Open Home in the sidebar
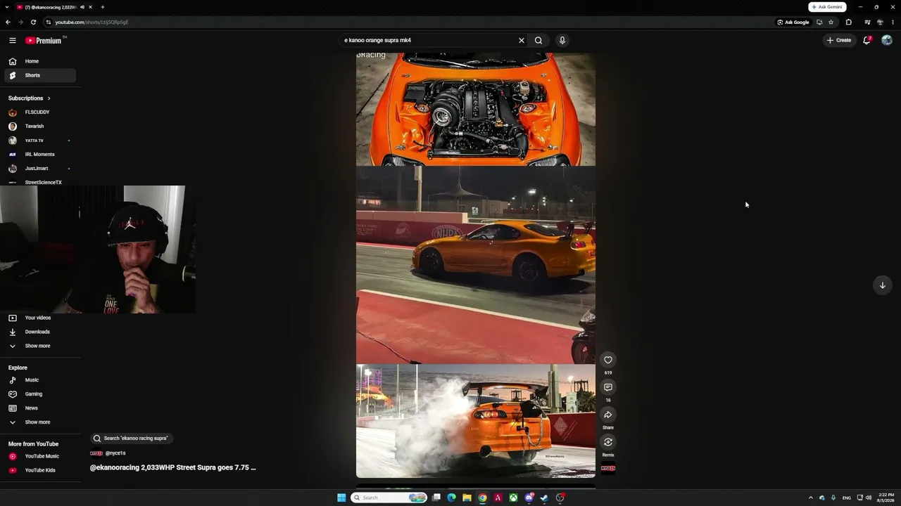Viewport: 901px width, 506px height. click(x=40, y=61)
